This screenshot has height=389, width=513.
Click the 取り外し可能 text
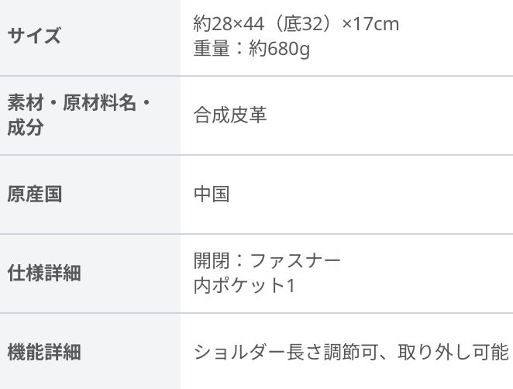(453, 352)
